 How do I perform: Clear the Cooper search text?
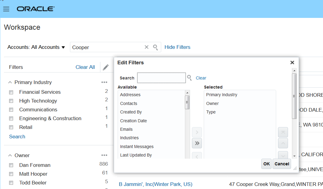146,47
